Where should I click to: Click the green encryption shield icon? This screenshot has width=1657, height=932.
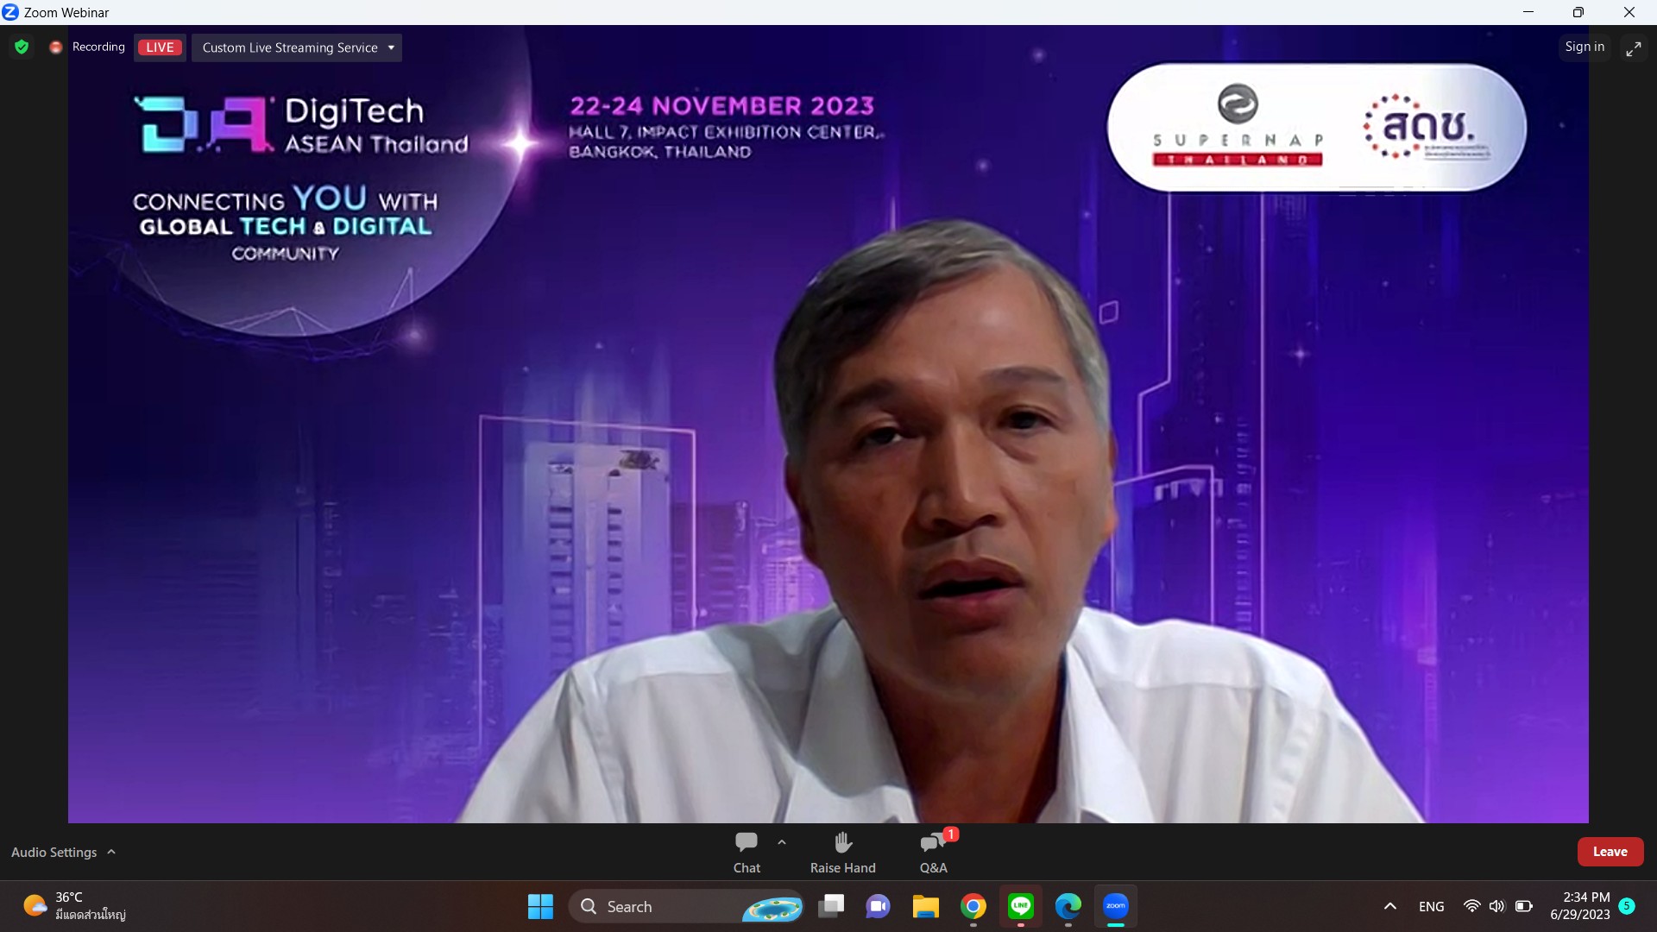22,47
